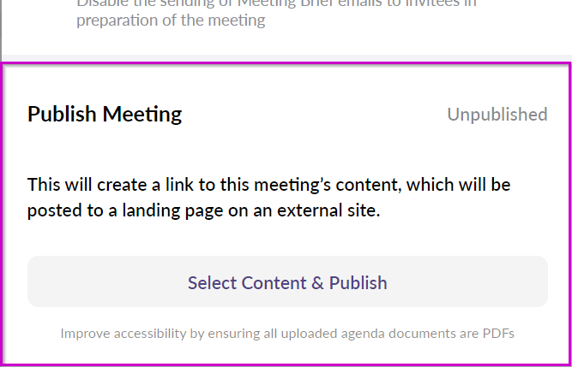Click the Select Content & Publish button
The width and height of the screenshot is (572, 367).
[x=287, y=282]
